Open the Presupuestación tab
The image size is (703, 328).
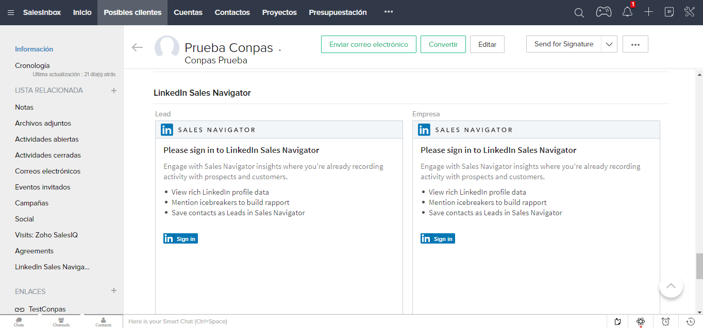pyautogui.click(x=338, y=12)
